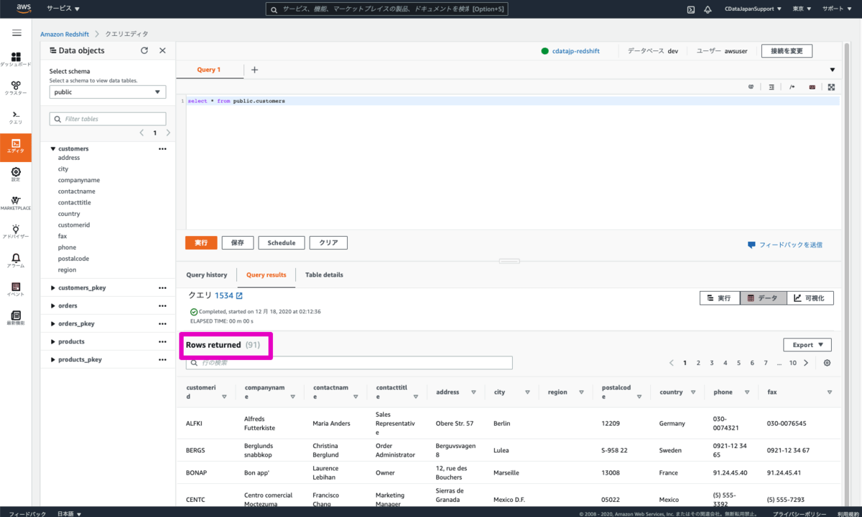Close the Data objects panel
This screenshot has height=517, width=862.
coord(162,51)
